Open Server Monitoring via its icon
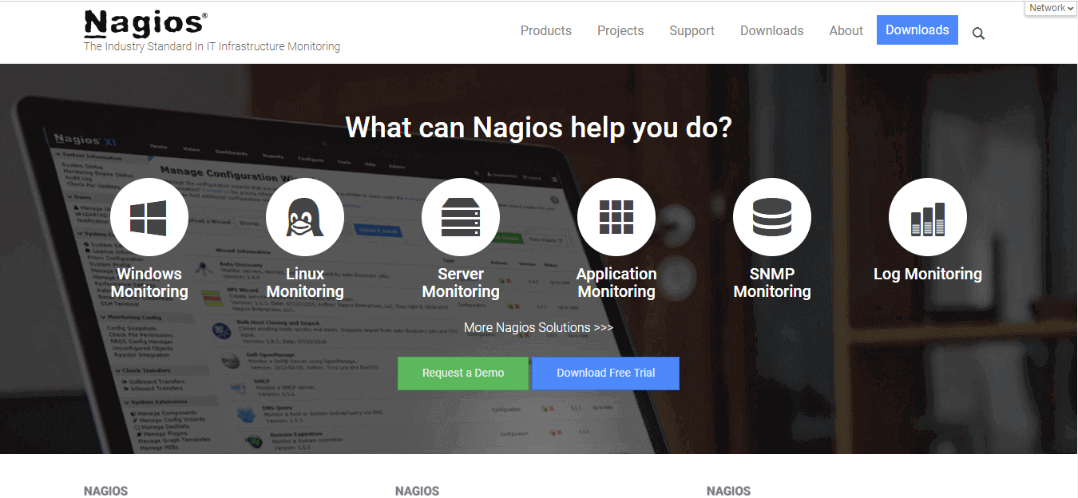The image size is (1078, 498). click(x=461, y=216)
